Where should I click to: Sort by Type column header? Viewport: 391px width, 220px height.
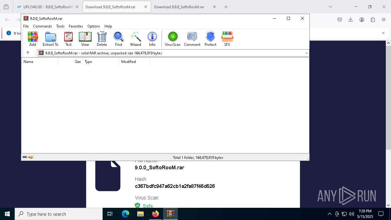pyautogui.click(x=101, y=62)
